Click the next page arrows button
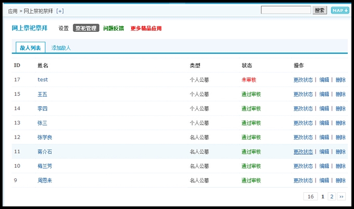This screenshot has width=354, height=209. coord(342,196)
